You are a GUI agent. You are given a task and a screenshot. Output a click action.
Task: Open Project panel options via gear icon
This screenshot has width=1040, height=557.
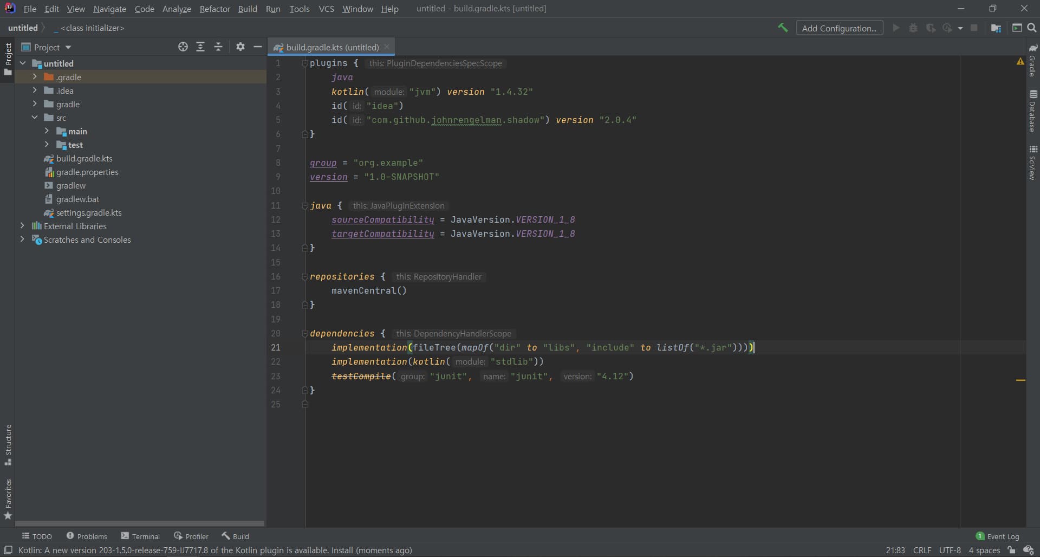[240, 47]
